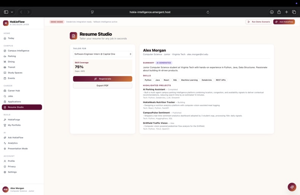Click the REST APIs skill chip
Image resolution: width=300 pixels, height=195 pixels.
point(221,80)
